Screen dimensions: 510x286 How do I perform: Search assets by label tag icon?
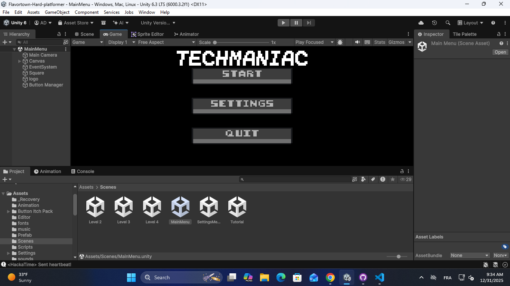pos(373,179)
